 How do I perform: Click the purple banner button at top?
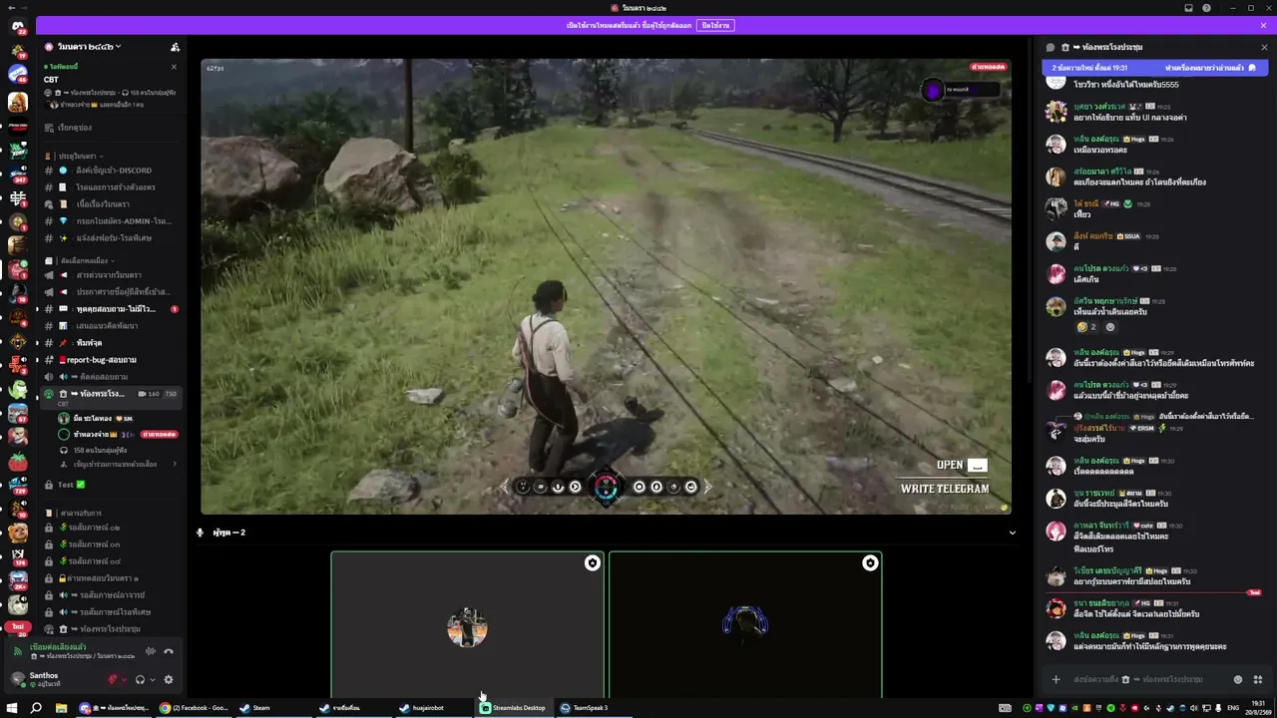click(714, 25)
